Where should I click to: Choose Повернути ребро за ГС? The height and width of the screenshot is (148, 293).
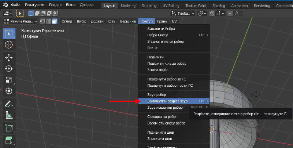pos(174,79)
